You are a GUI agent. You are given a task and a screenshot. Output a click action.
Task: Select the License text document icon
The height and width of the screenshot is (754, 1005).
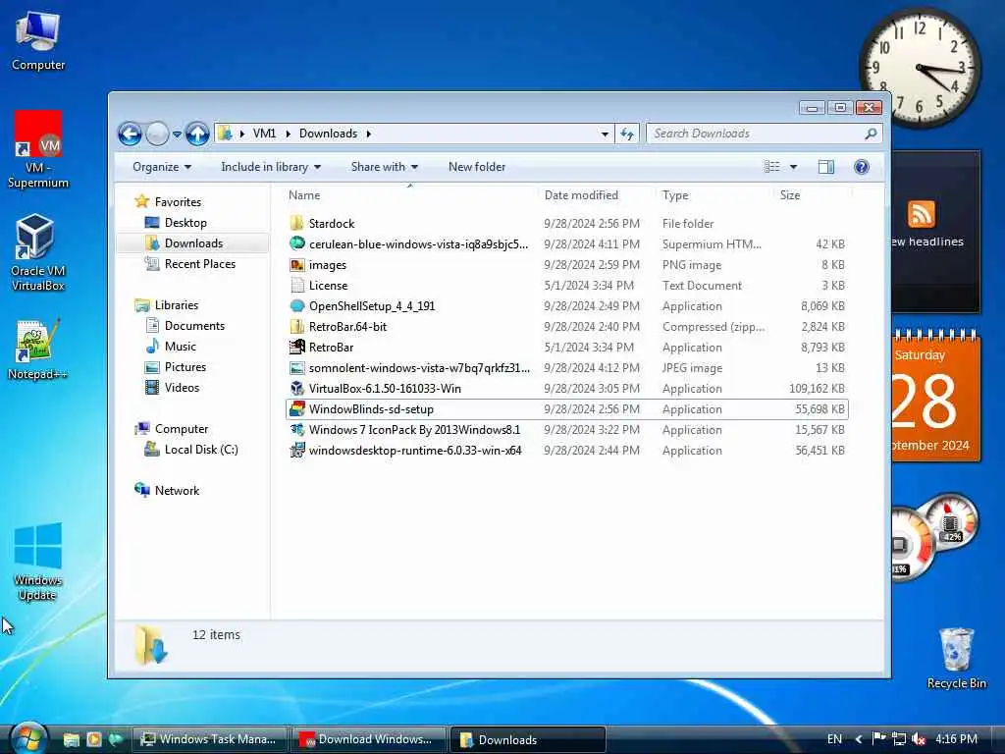(x=296, y=286)
